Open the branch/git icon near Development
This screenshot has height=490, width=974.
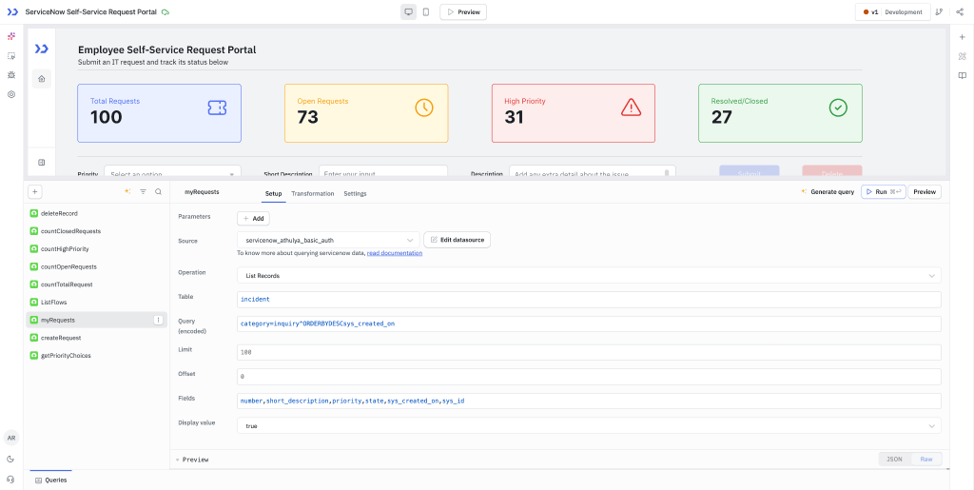coord(939,11)
